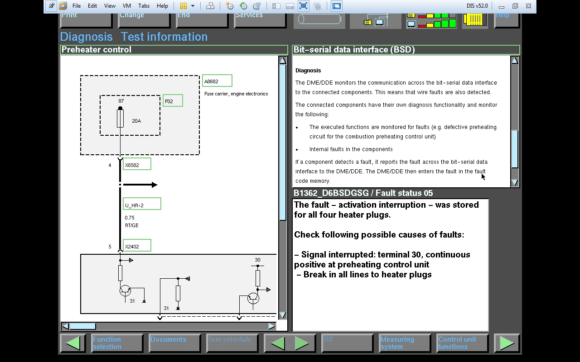This screenshot has width=580, height=362.
Task: Revert to the previous snapshot icon
Action: (x=243, y=6)
